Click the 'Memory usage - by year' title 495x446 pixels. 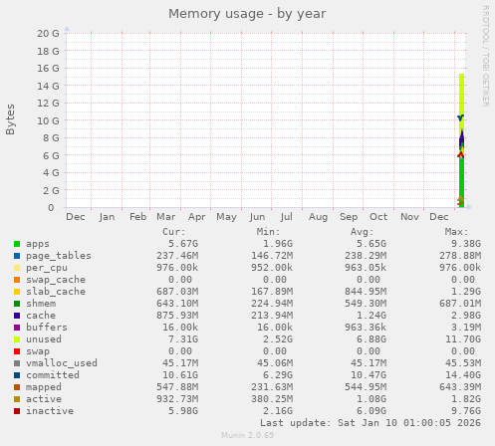247,14
